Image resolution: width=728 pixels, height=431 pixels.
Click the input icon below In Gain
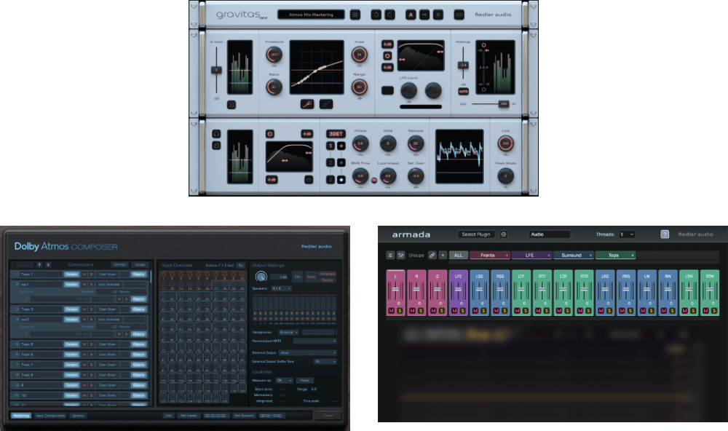[232, 105]
